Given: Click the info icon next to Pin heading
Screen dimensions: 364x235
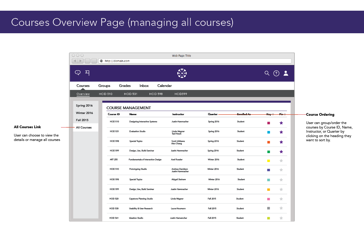Looking at the screenshot, I should 285,114.
